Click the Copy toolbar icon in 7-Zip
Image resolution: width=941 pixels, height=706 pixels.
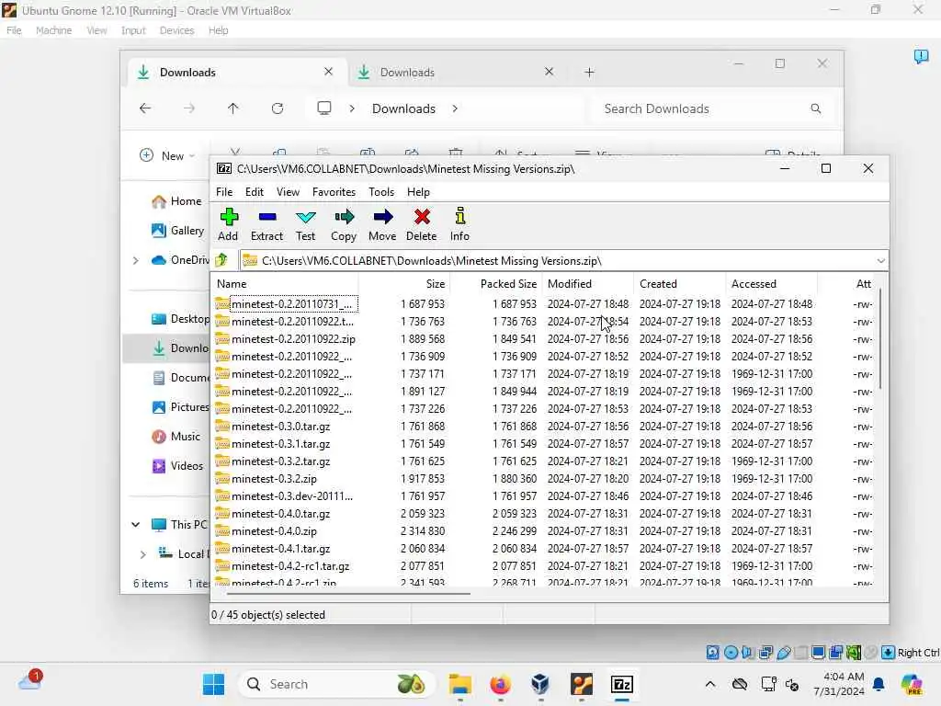tap(344, 224)
